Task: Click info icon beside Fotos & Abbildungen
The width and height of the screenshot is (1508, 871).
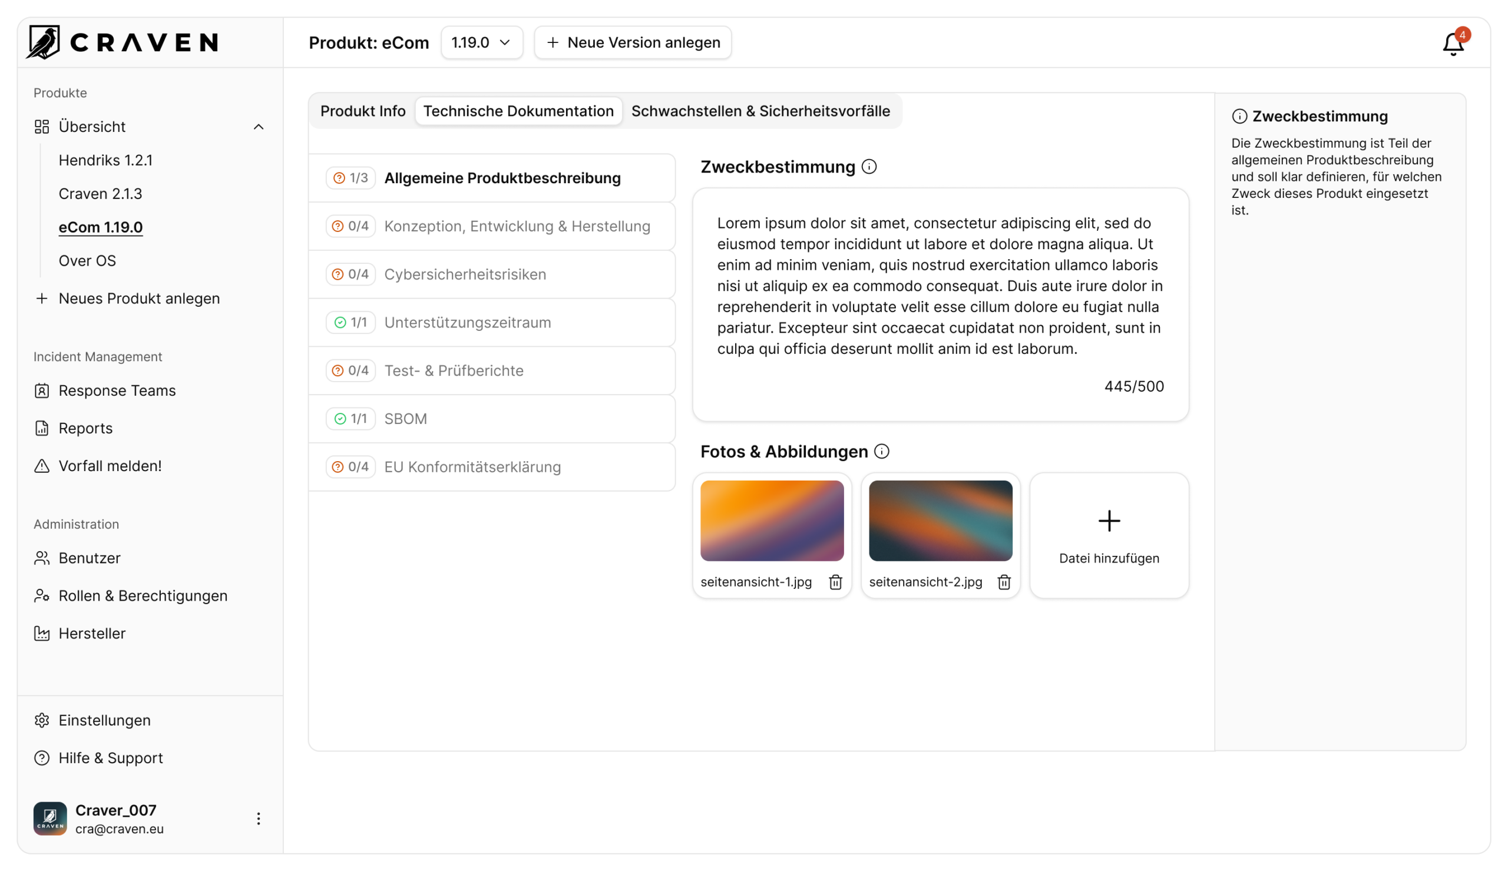Action: (x=882, y=452)
